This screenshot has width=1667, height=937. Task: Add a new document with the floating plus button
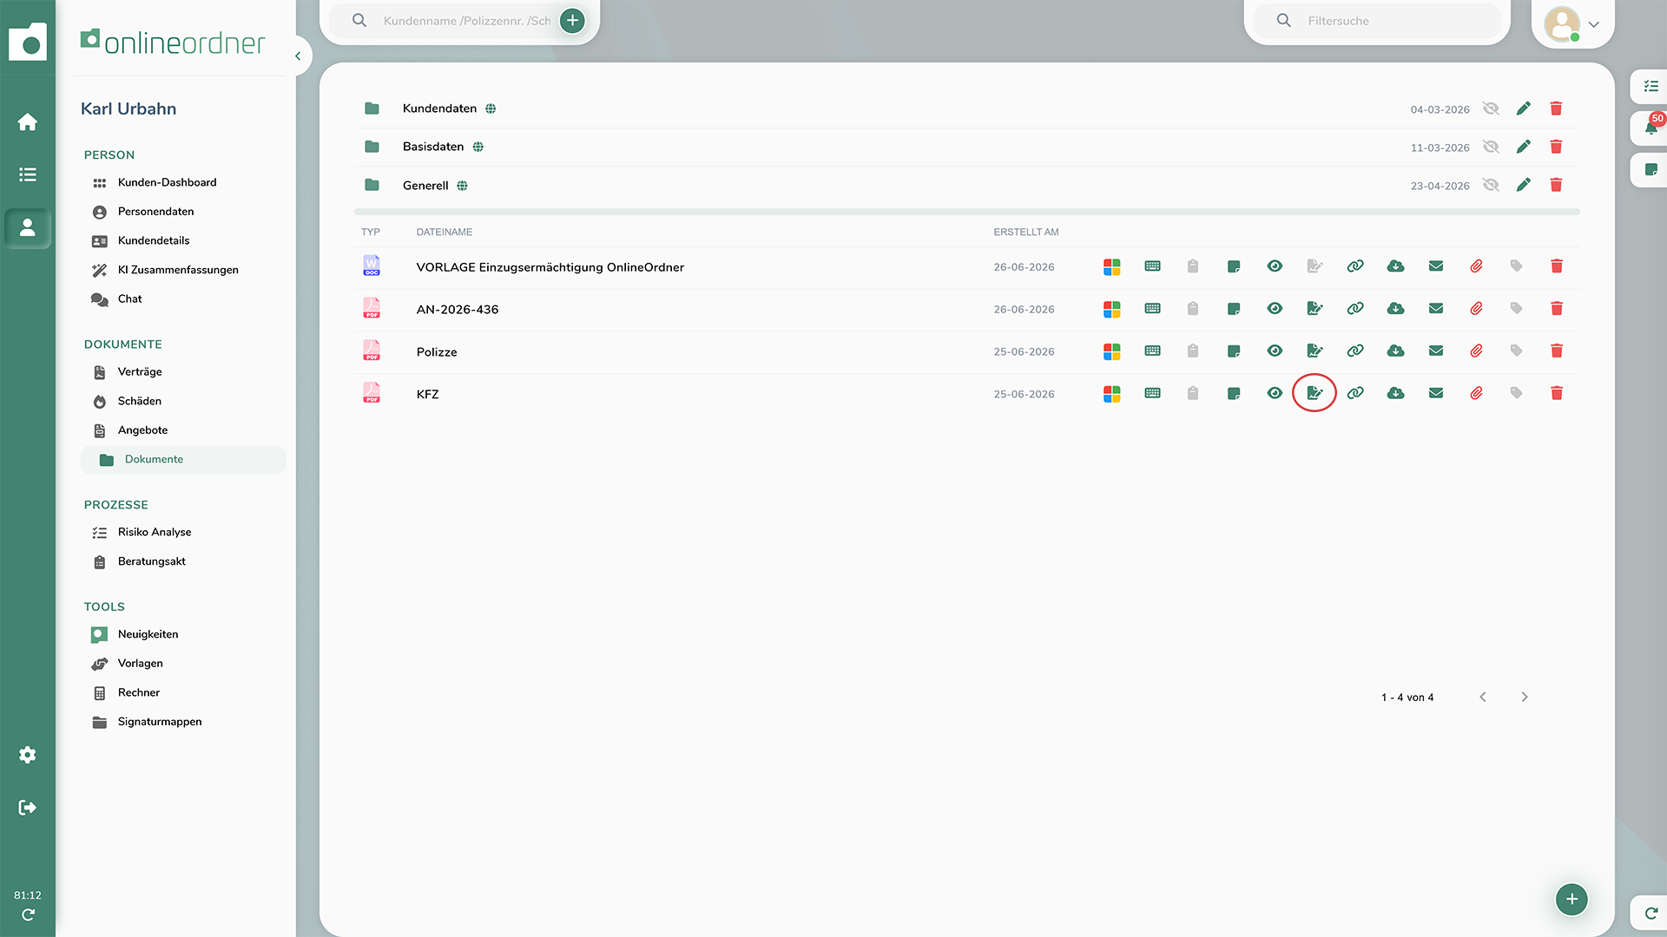pos(1571,899)
